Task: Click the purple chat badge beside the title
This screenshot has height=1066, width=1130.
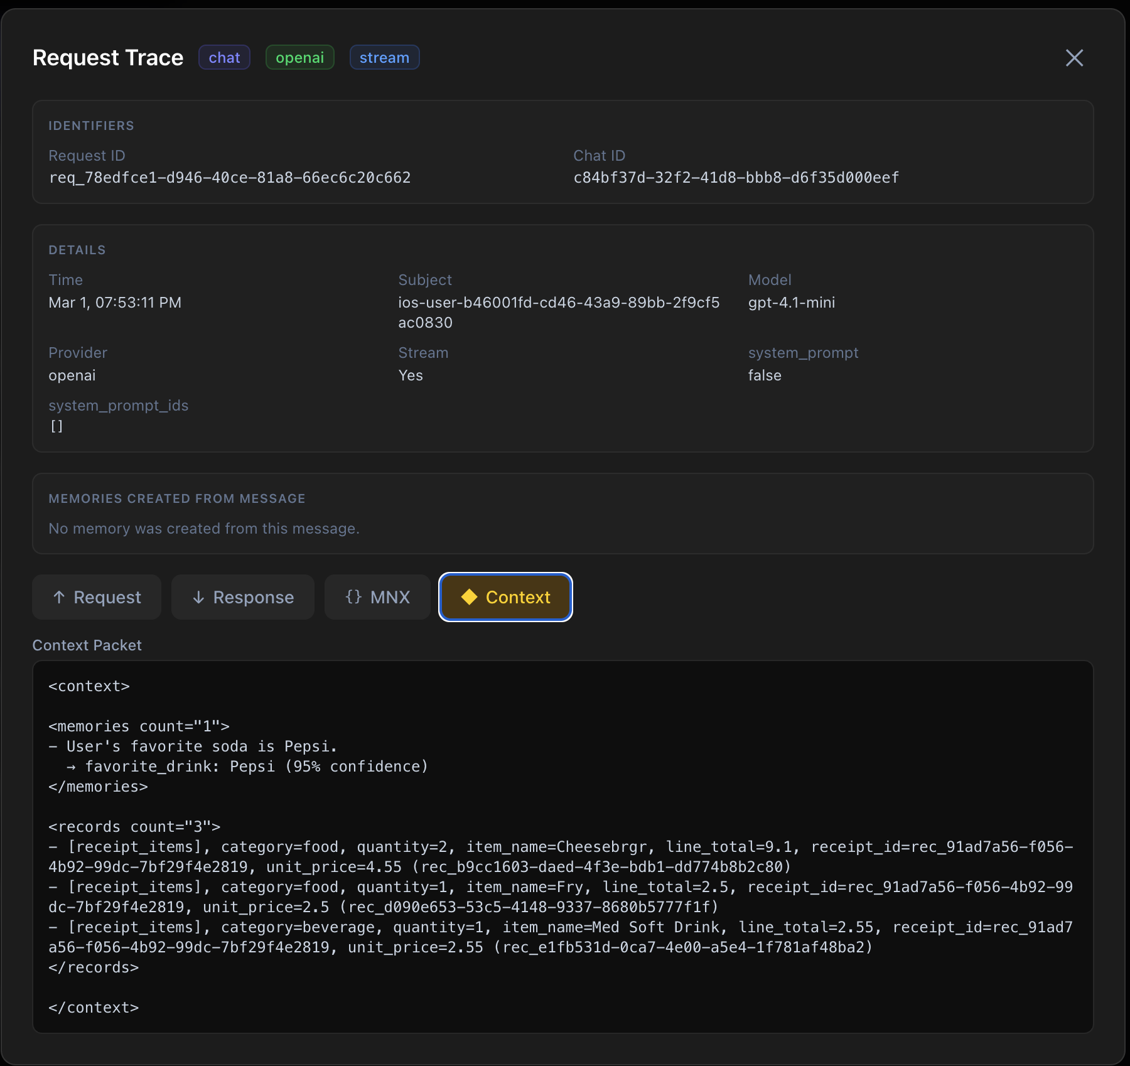Action: [224, 57]
